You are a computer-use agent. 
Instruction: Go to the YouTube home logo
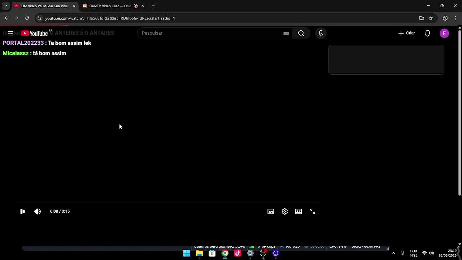point(34,33)
